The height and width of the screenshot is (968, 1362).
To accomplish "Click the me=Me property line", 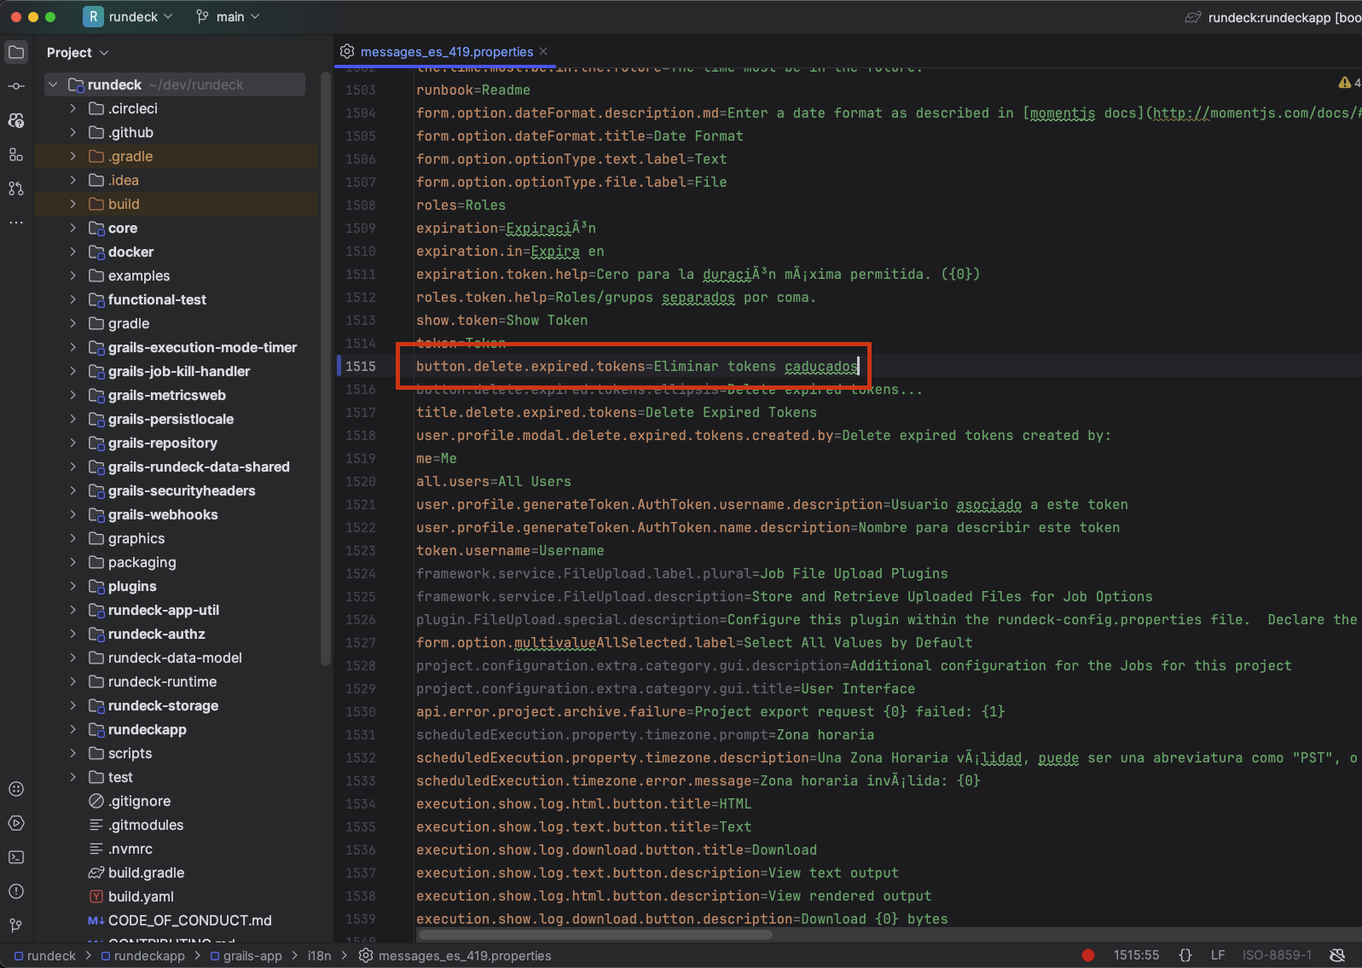I will click(x=436, y=458).
